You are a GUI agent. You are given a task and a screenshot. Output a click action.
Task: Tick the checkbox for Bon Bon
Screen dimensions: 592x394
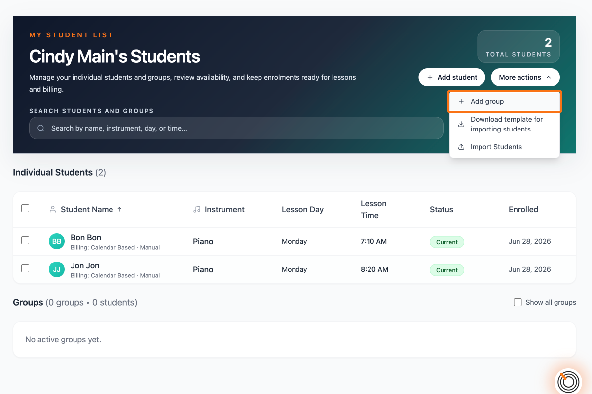tap(25, 240)
